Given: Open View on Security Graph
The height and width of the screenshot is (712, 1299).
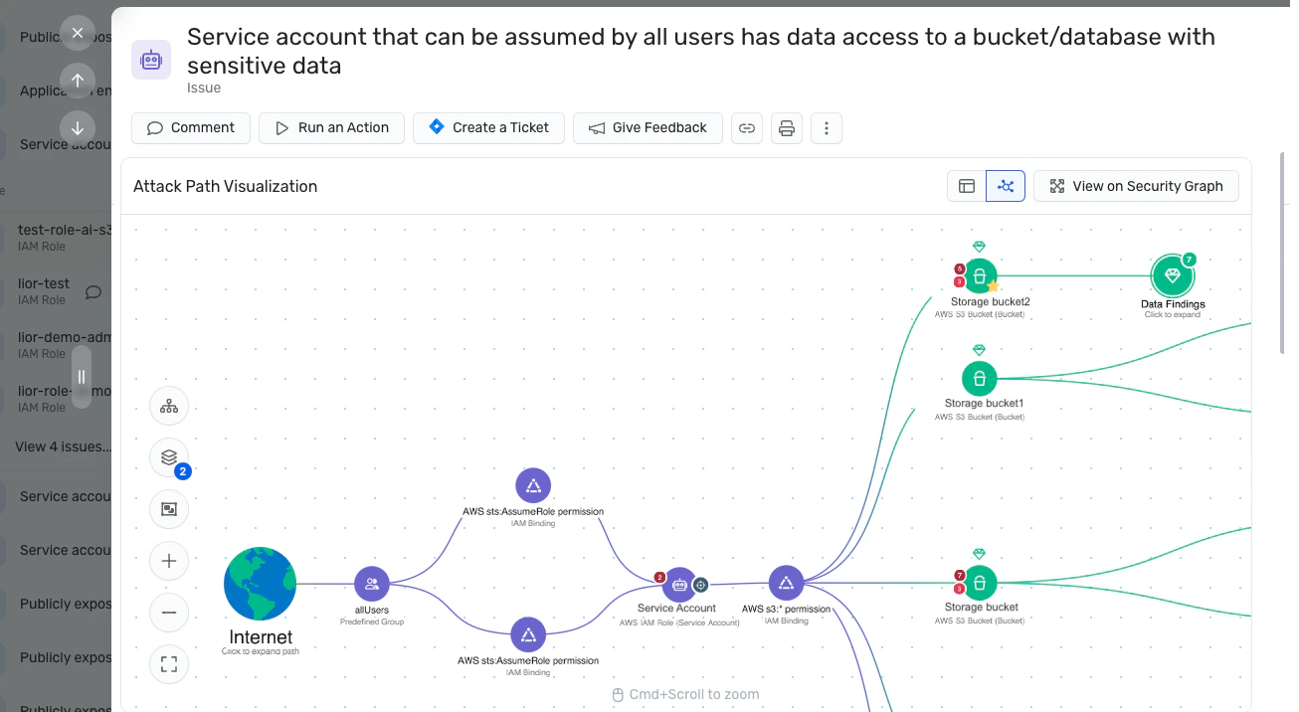Looking at the screenshot, I should pyautogui.click(x=1136, y=186).
